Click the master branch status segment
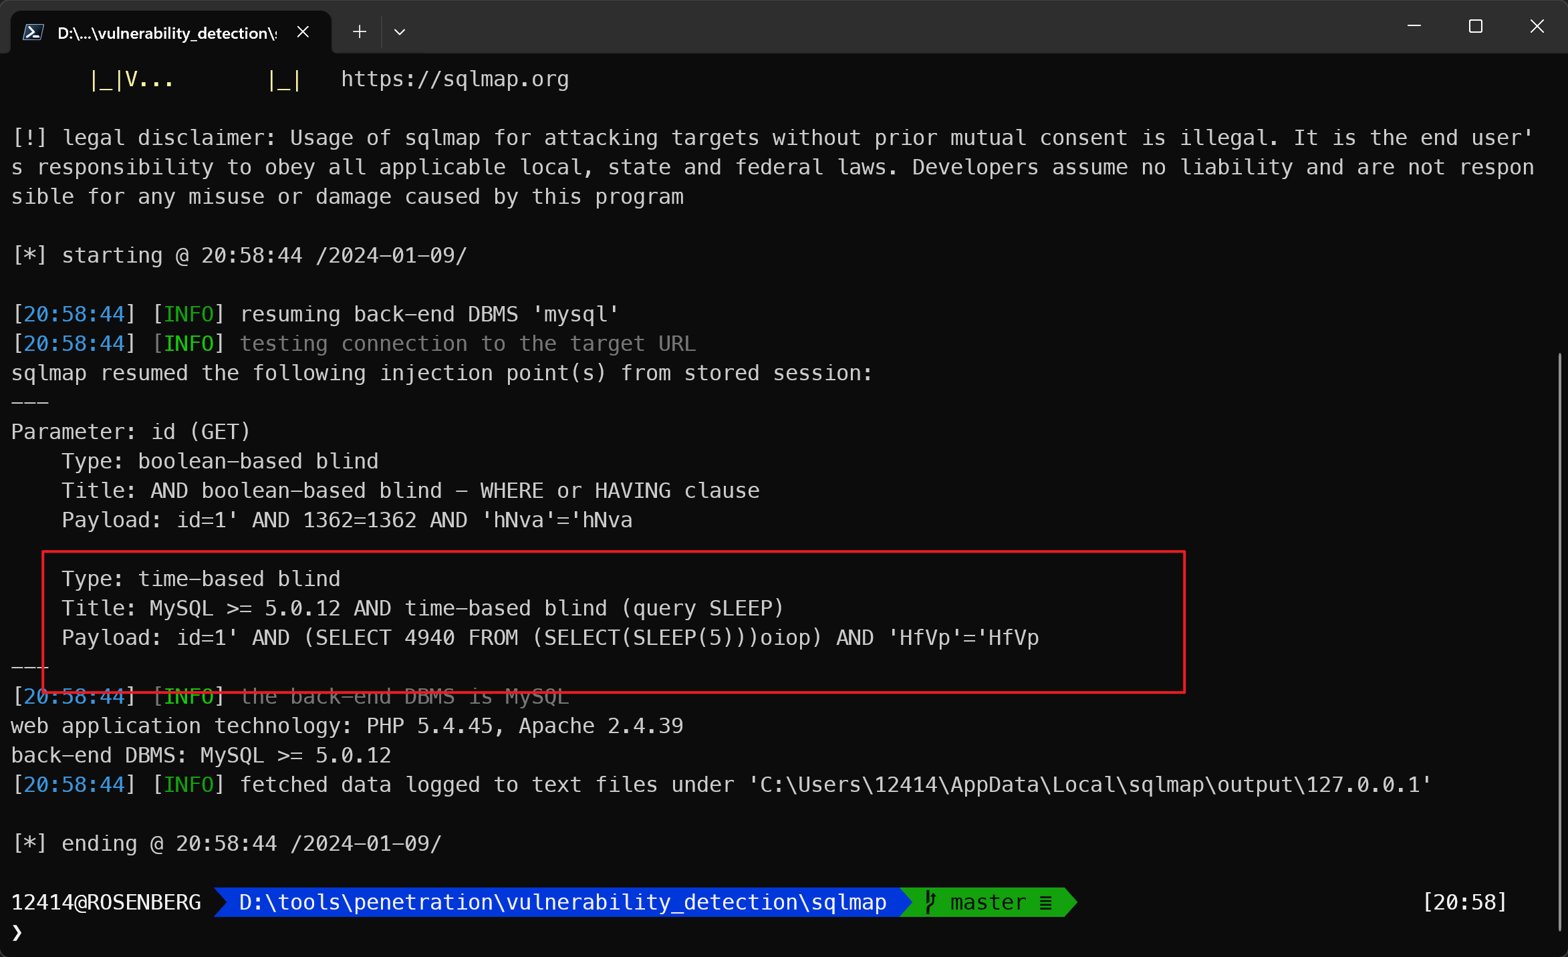1568x957 pixels. pyautogui.click(x=988, y=902)
